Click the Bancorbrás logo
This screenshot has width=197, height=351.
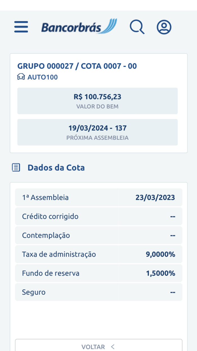point(72,27)
